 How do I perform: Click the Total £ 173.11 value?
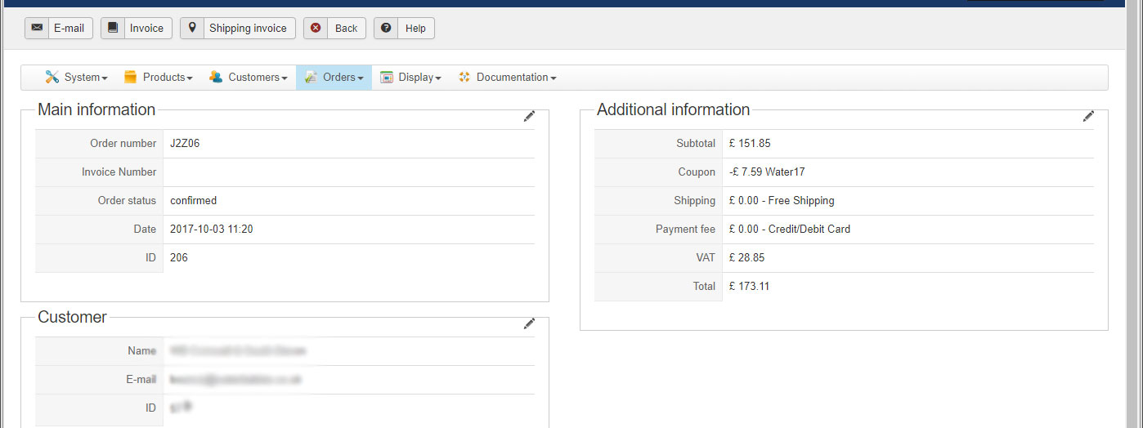749,287
